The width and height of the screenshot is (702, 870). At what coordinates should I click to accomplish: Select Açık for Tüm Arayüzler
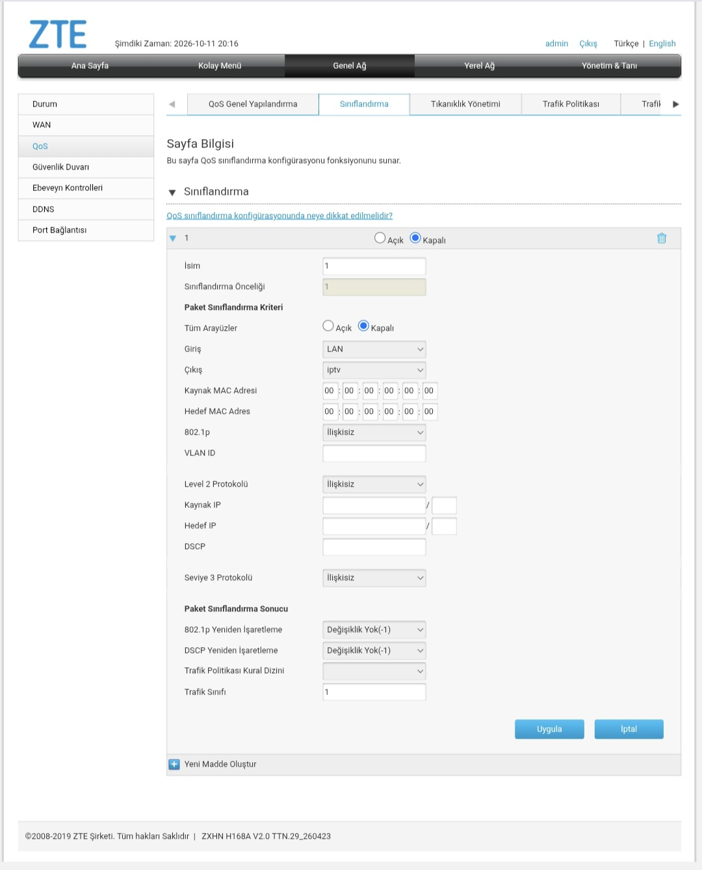click(328, 326)
